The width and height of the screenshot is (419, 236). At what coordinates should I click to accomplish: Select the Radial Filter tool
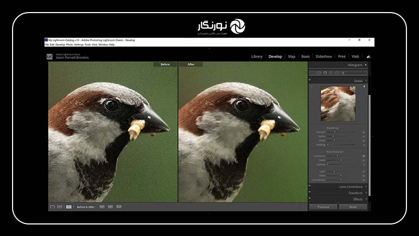pos(337,73)
